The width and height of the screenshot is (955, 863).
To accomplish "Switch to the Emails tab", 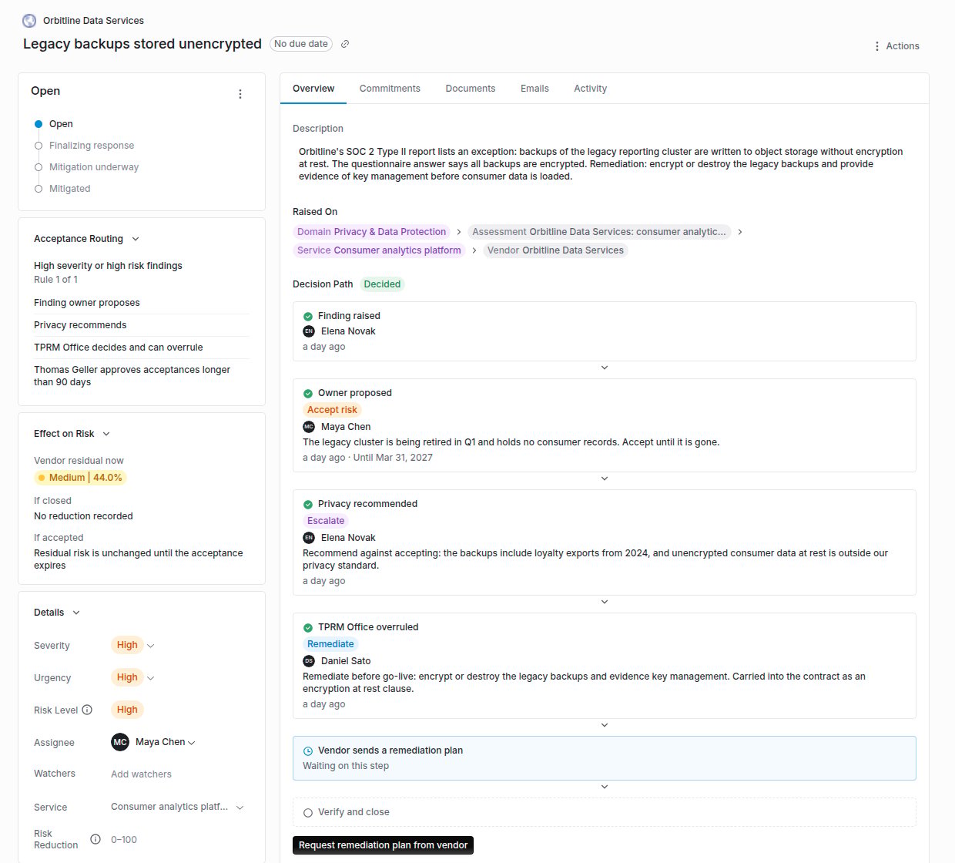I will coord(534,89).
